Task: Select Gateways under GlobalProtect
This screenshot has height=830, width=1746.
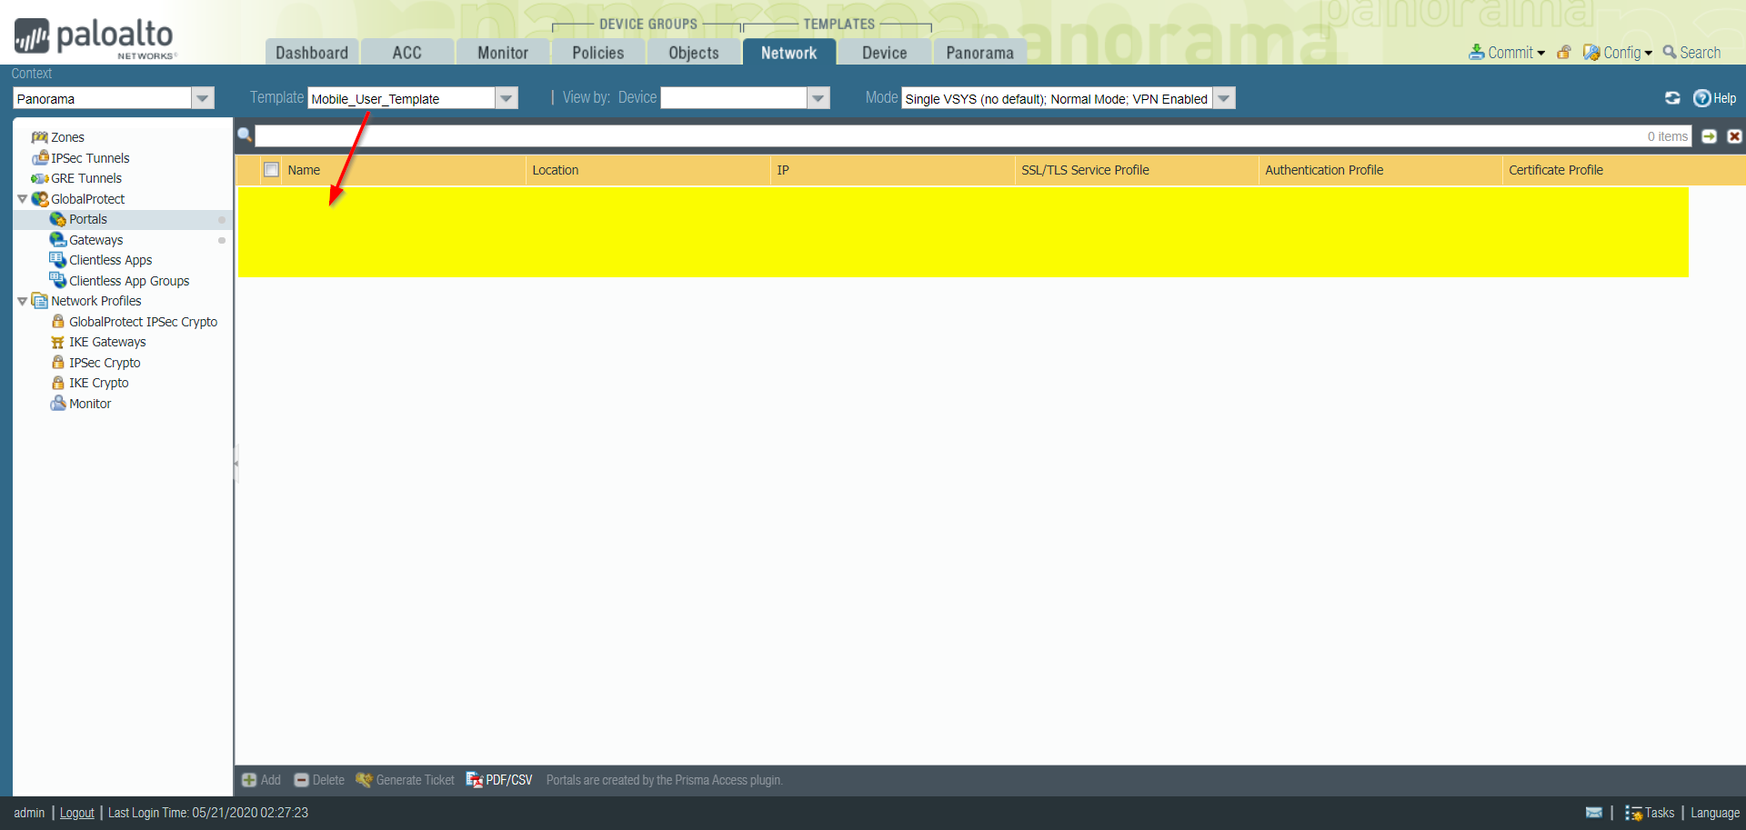Action: [96, 240]
